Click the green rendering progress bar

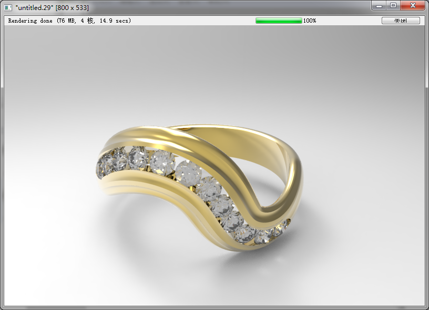(279, 21)
